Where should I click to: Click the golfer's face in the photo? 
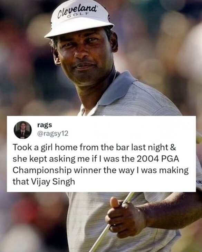pos(85,55)
